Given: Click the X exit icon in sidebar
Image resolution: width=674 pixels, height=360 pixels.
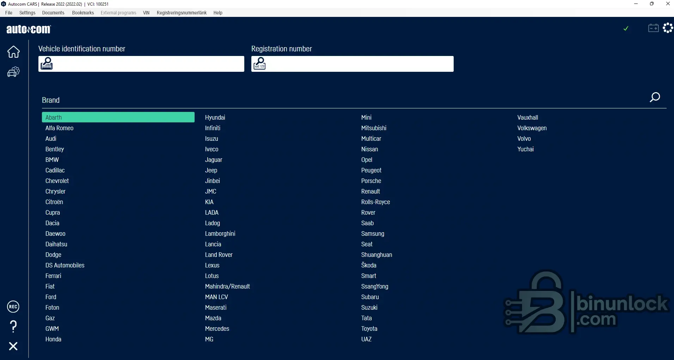Looking at the screenshot, I should tap(13, 346).
